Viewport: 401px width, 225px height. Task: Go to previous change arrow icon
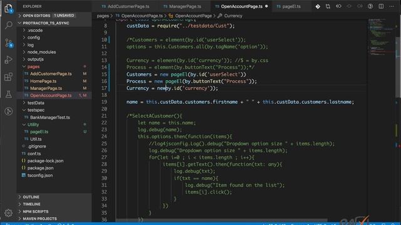pyautogui.click(x=338, y=6)
